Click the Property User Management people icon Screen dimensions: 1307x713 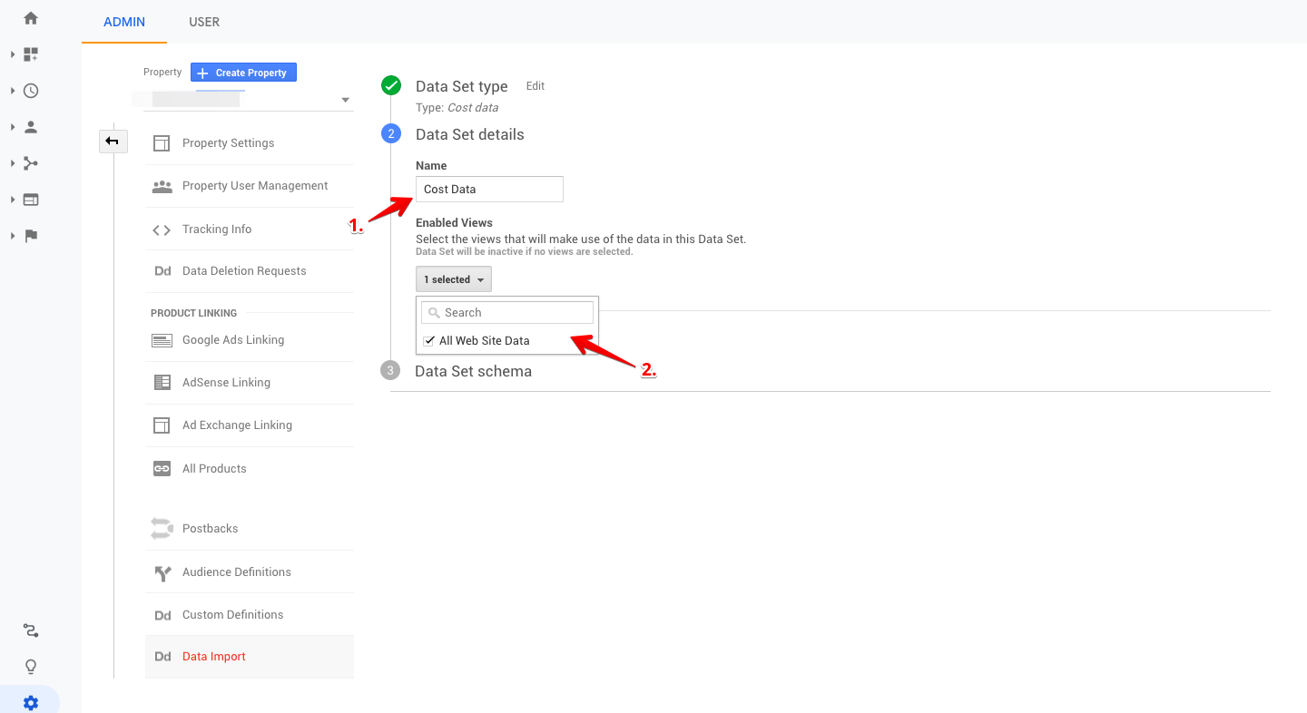pos(162,186)
